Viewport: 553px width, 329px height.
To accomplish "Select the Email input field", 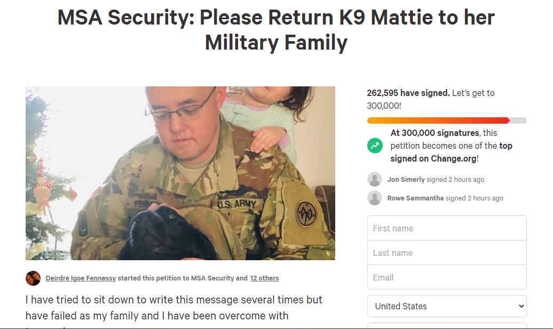I will (x=447, y=277).
